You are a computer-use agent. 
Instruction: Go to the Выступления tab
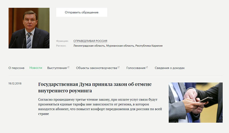pyautogui.click(x=57, y=68)
